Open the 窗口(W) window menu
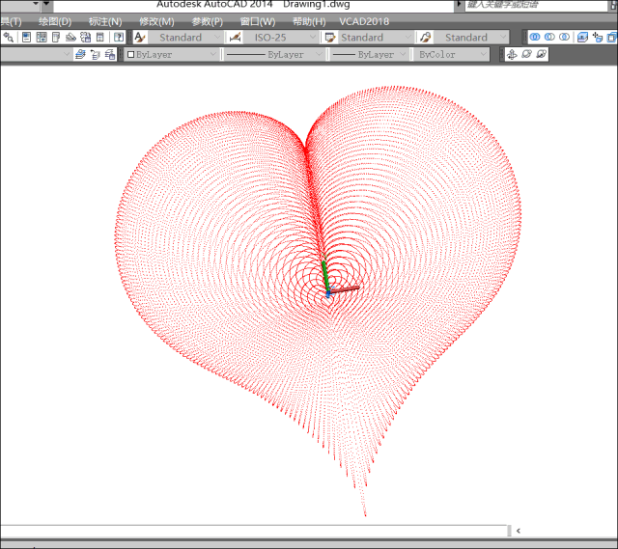 click(x=258, y=21)
